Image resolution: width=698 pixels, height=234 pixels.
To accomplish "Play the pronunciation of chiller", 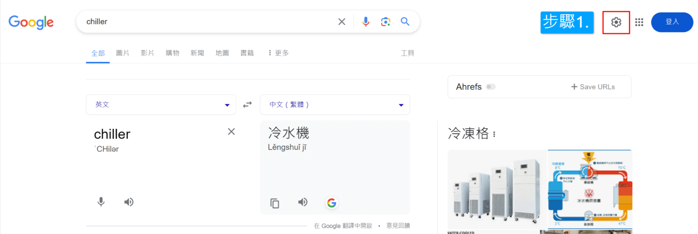I will [129, 202].
